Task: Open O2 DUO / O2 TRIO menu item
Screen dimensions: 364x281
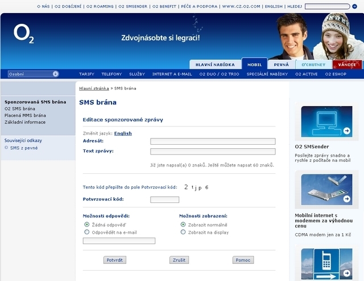Action: pos(219,74)
